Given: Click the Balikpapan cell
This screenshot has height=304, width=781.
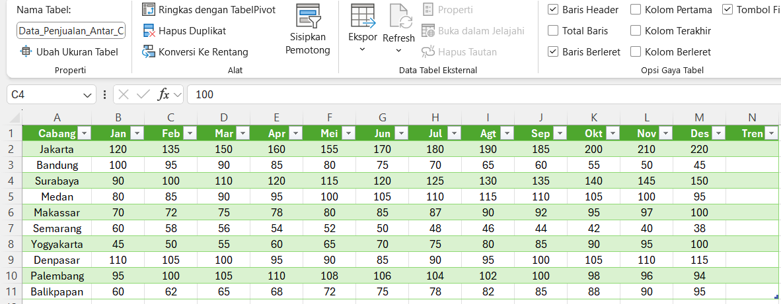Looking at the screenshot, I should tap(57, 291).
